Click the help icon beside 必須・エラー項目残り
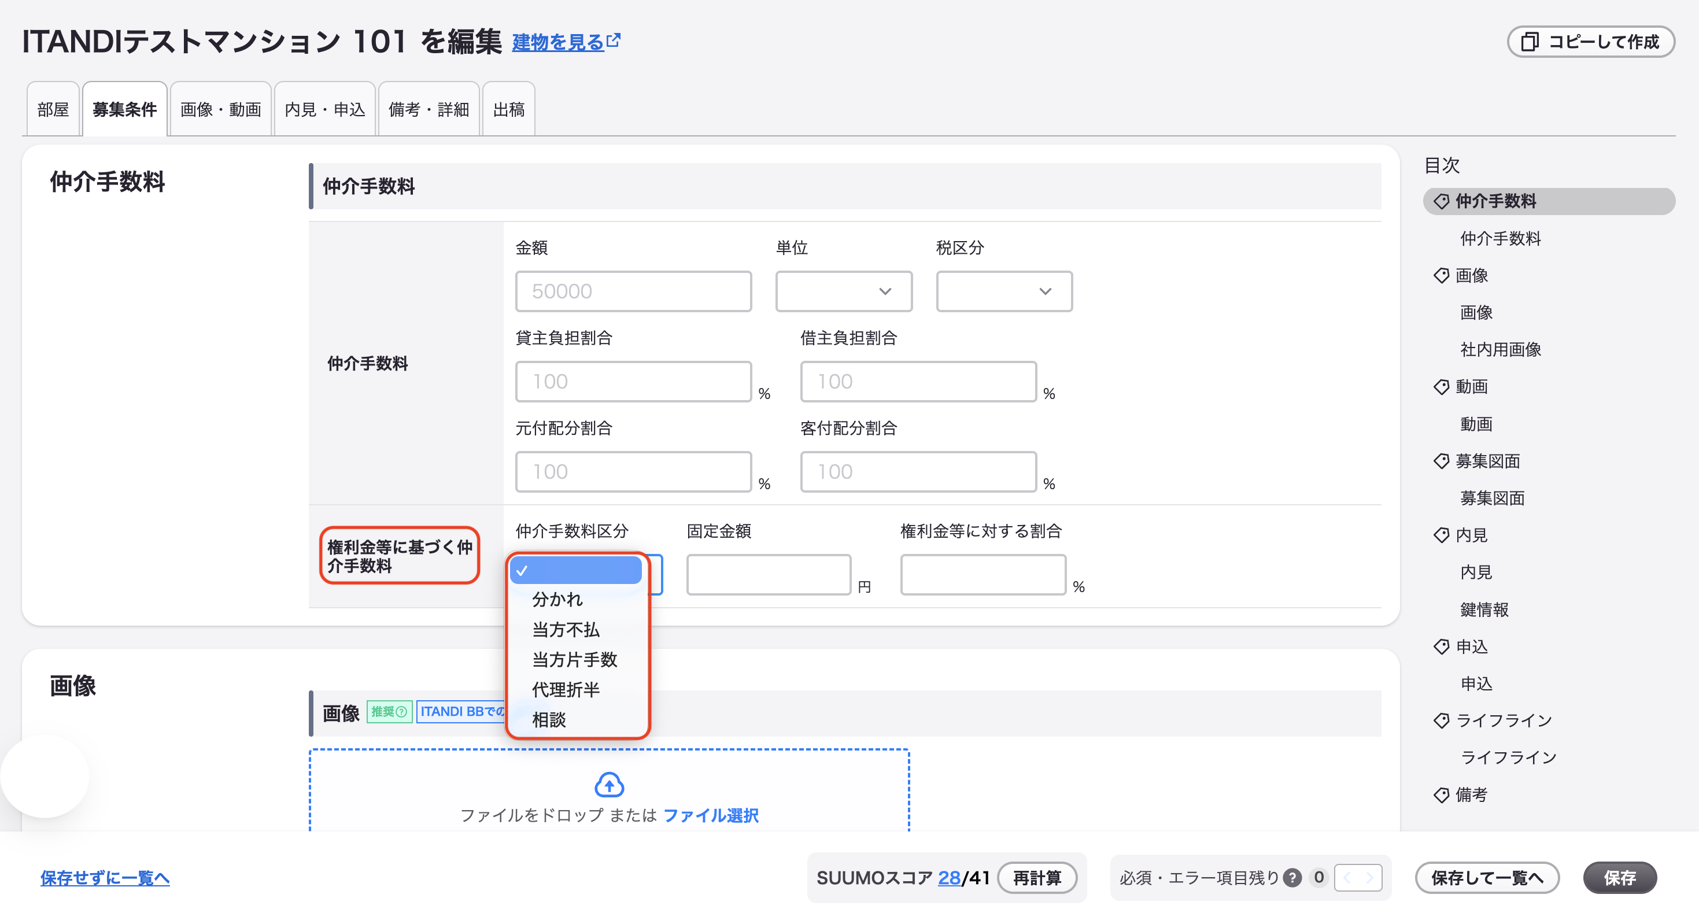This screenshot has width=1699, height=924. tap(1292, 878)
